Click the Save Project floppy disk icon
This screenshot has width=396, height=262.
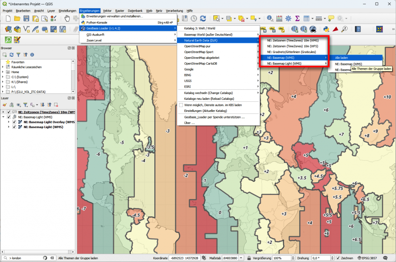point(26,18)
